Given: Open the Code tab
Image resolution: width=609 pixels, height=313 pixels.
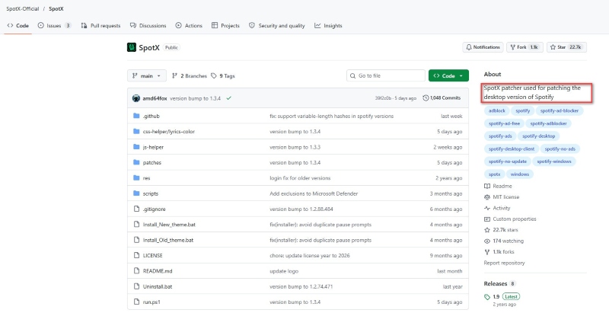Looking at the screenshot, I should [18, 26].
